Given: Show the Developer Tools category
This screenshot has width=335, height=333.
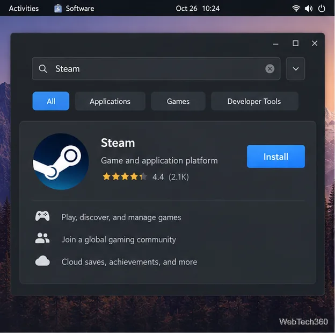Looking at the screenshot, I should (x=254, y=101).
